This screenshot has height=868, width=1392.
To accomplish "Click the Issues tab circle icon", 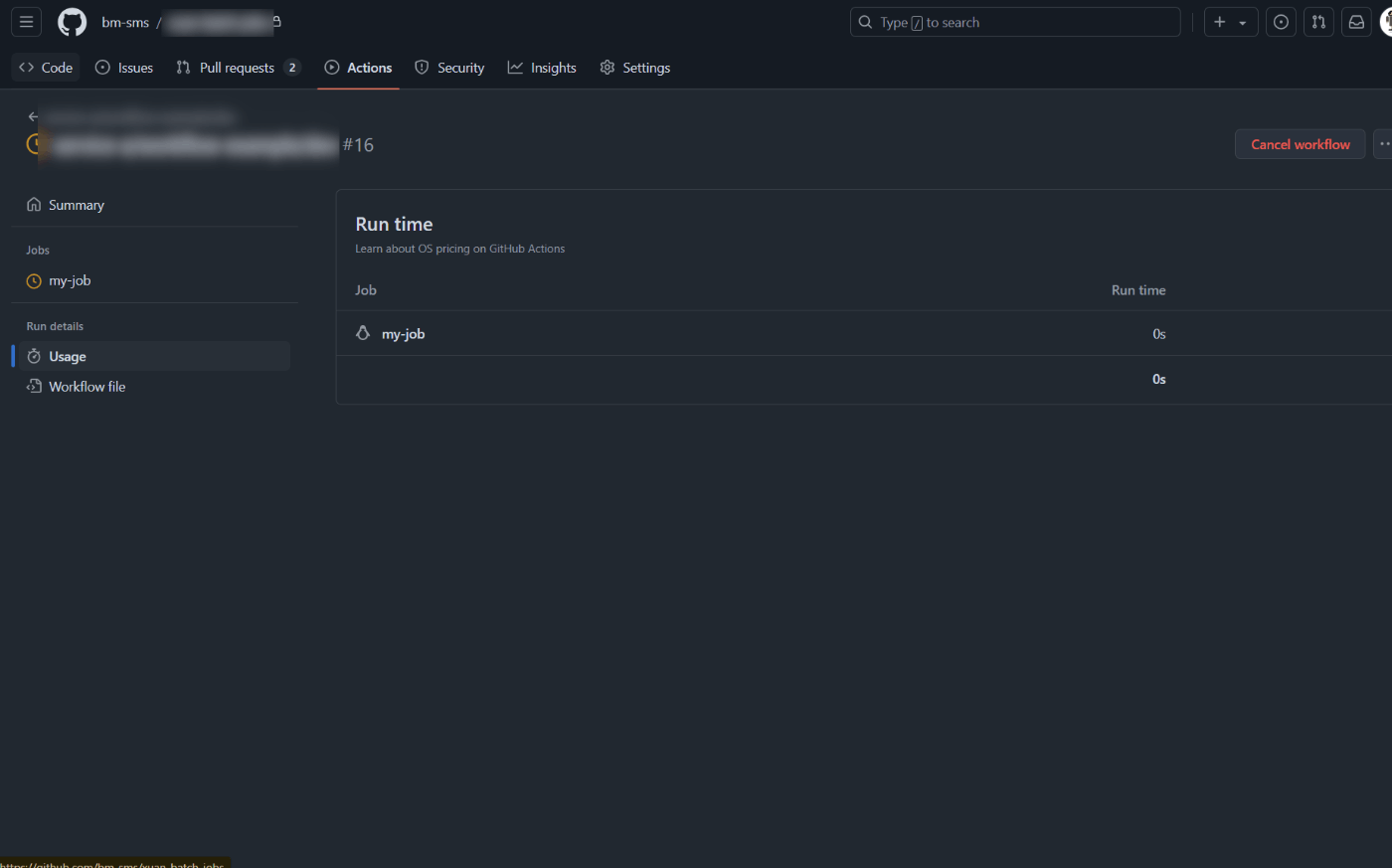I will [x=102, y=68].
